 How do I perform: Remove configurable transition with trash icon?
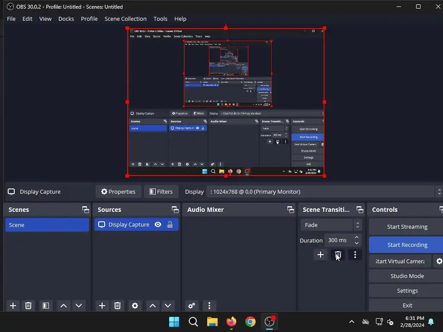click(338, 255)
